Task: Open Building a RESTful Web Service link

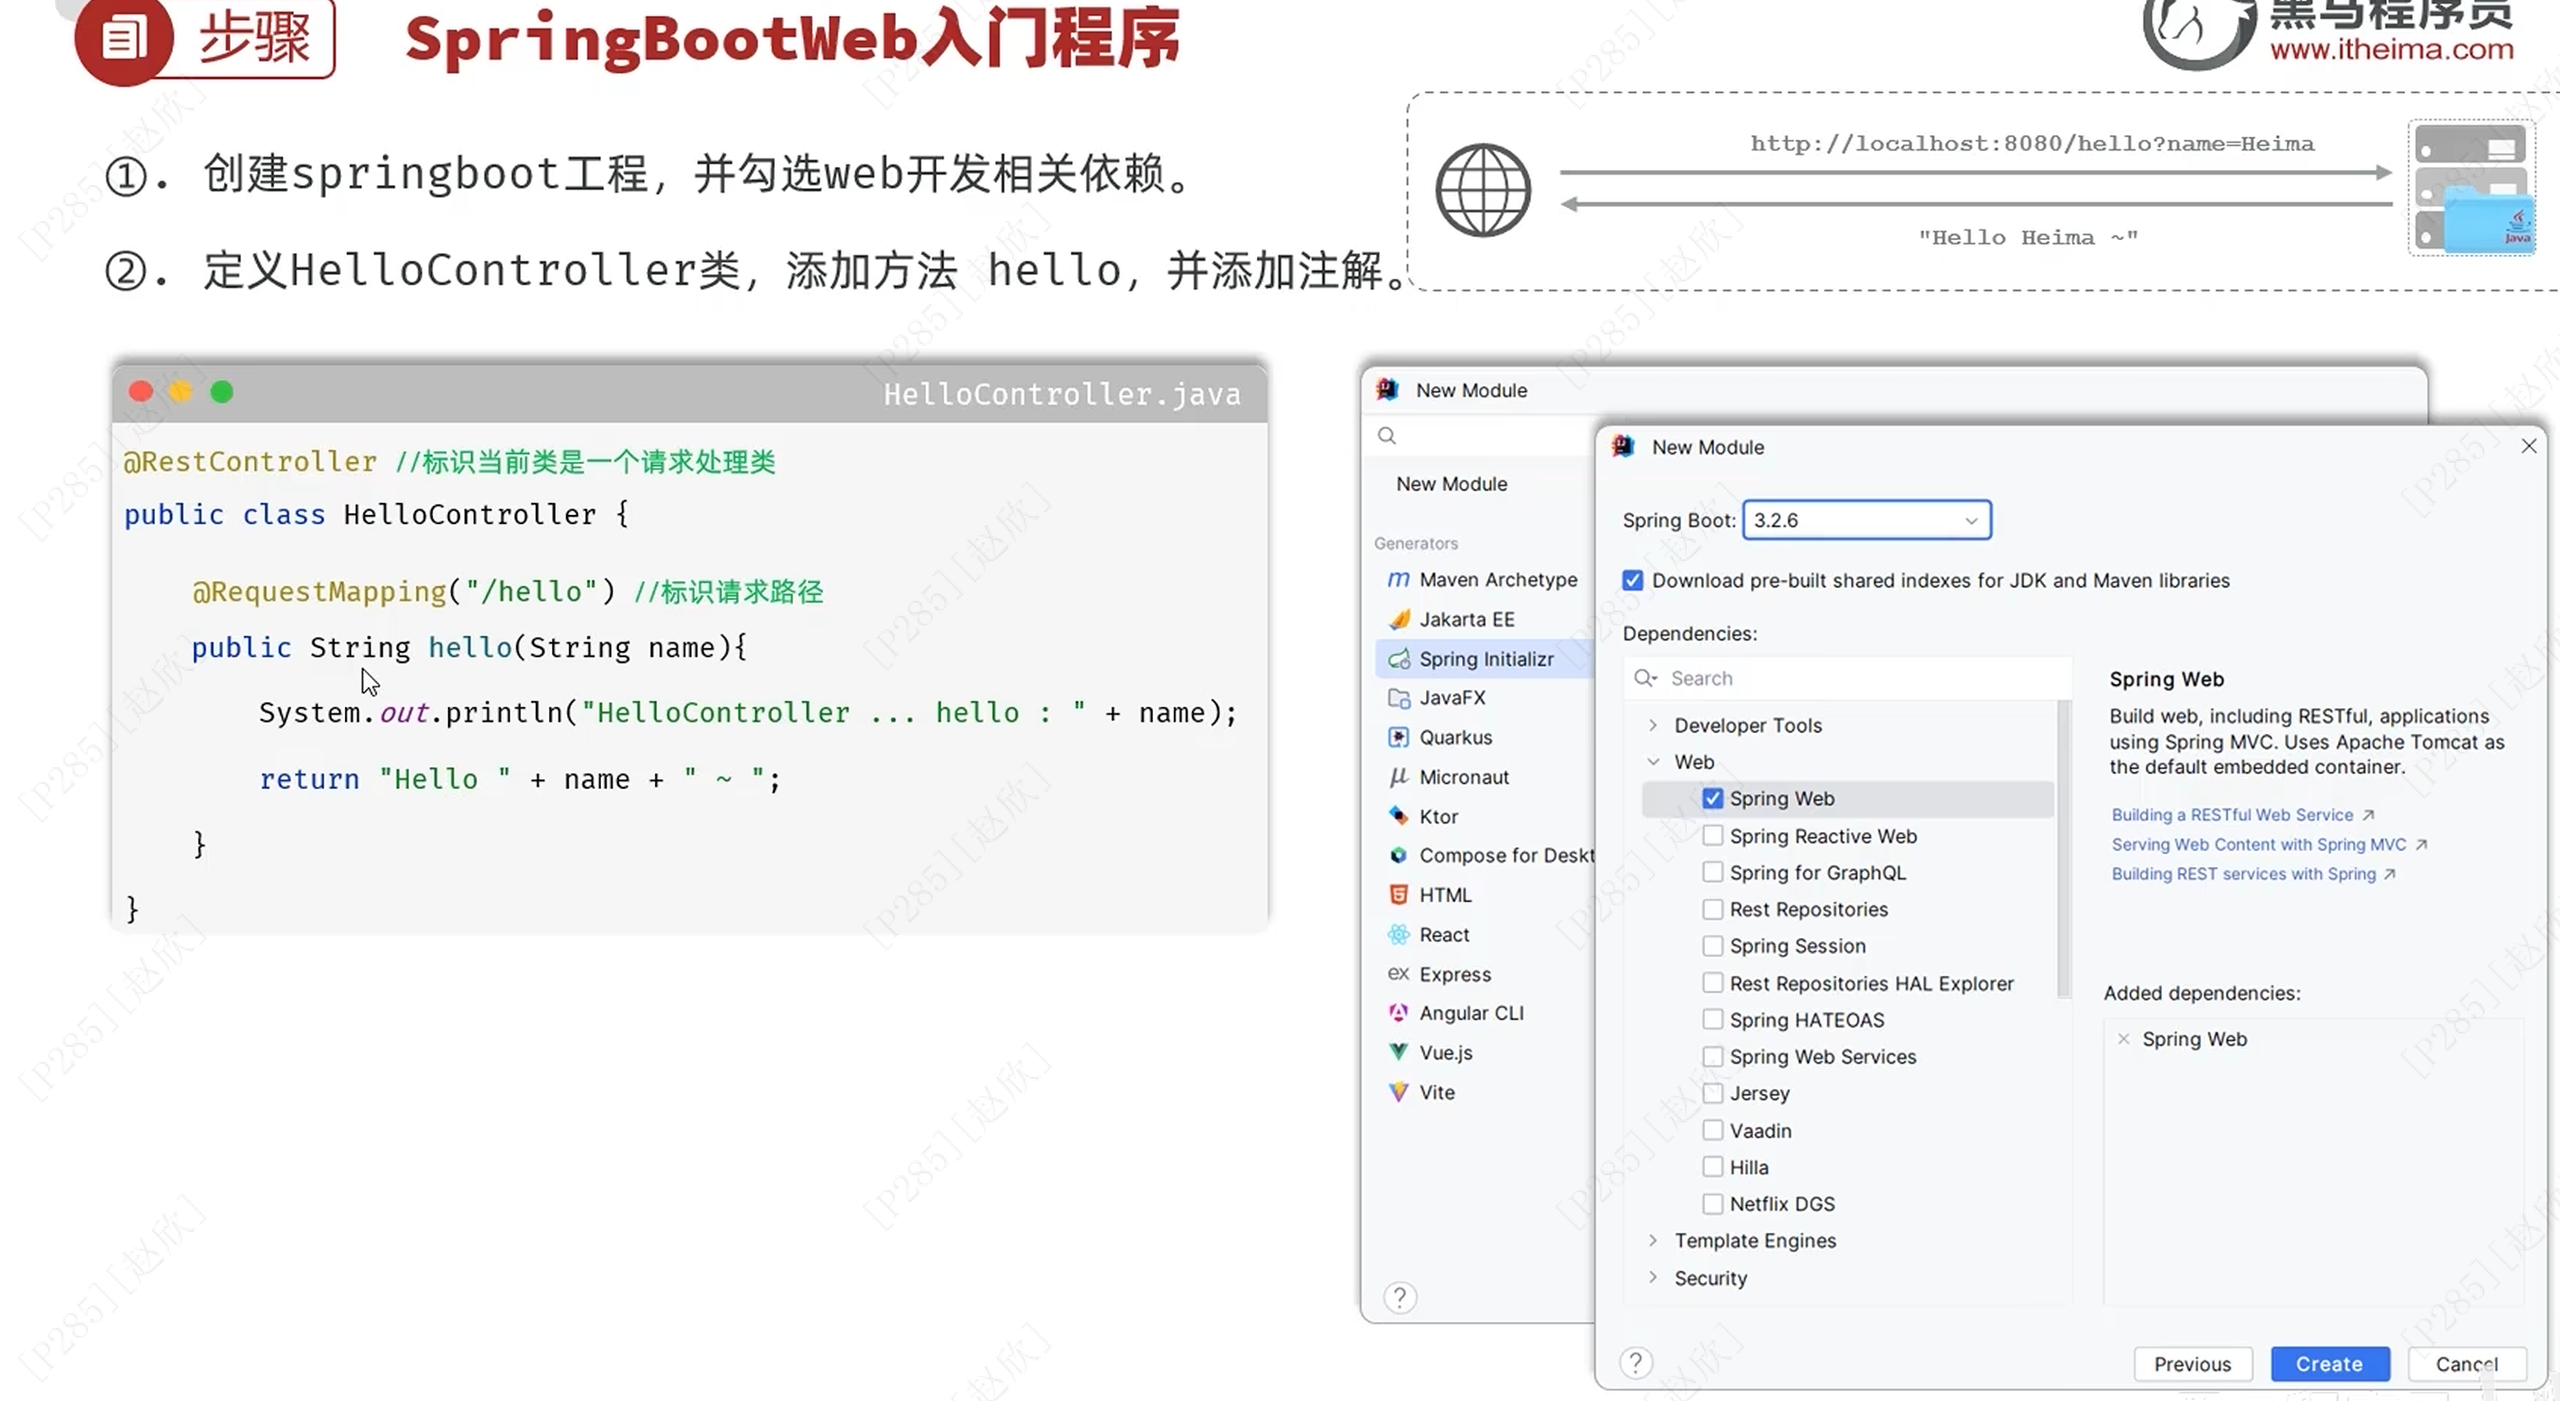Action: (x=2232, y=814)
